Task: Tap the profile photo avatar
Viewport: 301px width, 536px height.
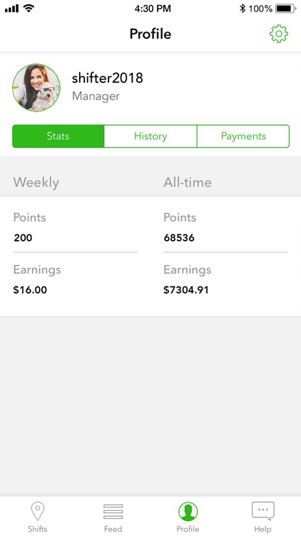Action: pyautogui.click(x=36, y=87)
